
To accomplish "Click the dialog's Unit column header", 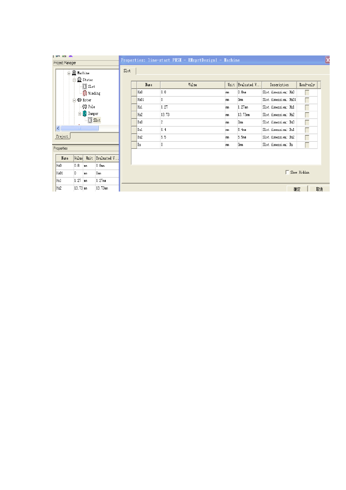I will click(231, 85).
